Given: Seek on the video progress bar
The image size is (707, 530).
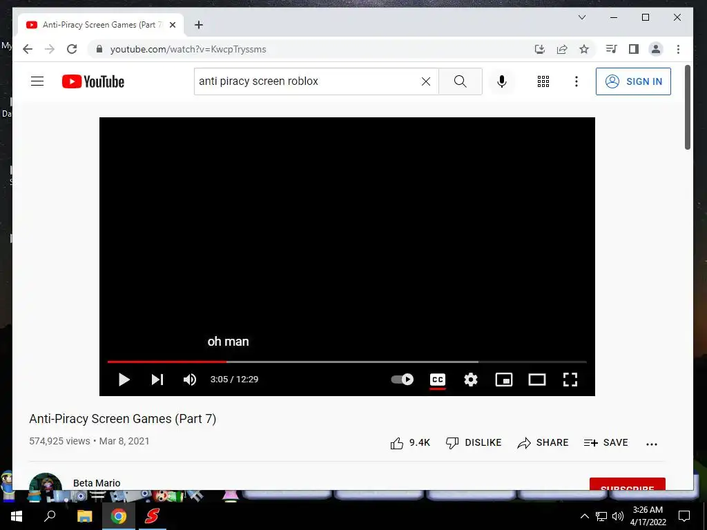Looking at the screenshot, I should click(x=347, y=362).
